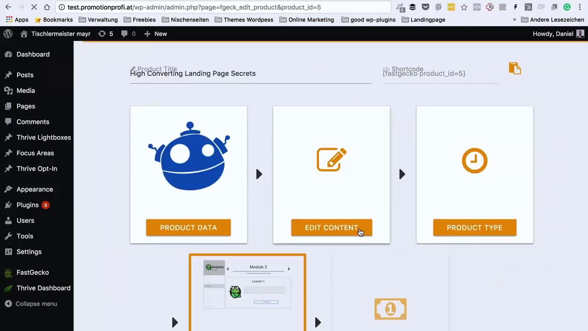This screenshot has height=331, width=588.
Task: Visit site Tischlermeister mayr from admin bar
Action: 56,34
